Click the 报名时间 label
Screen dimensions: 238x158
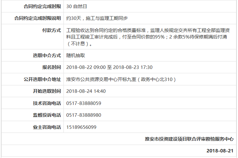pos(51,67)
